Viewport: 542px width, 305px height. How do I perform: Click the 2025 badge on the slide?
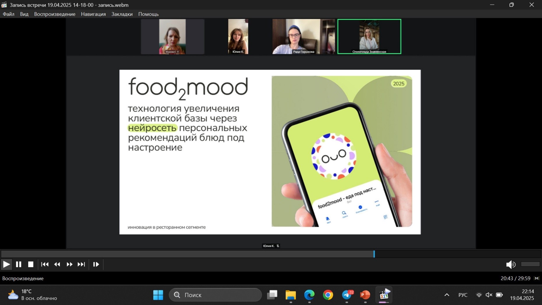click(398, 84)
